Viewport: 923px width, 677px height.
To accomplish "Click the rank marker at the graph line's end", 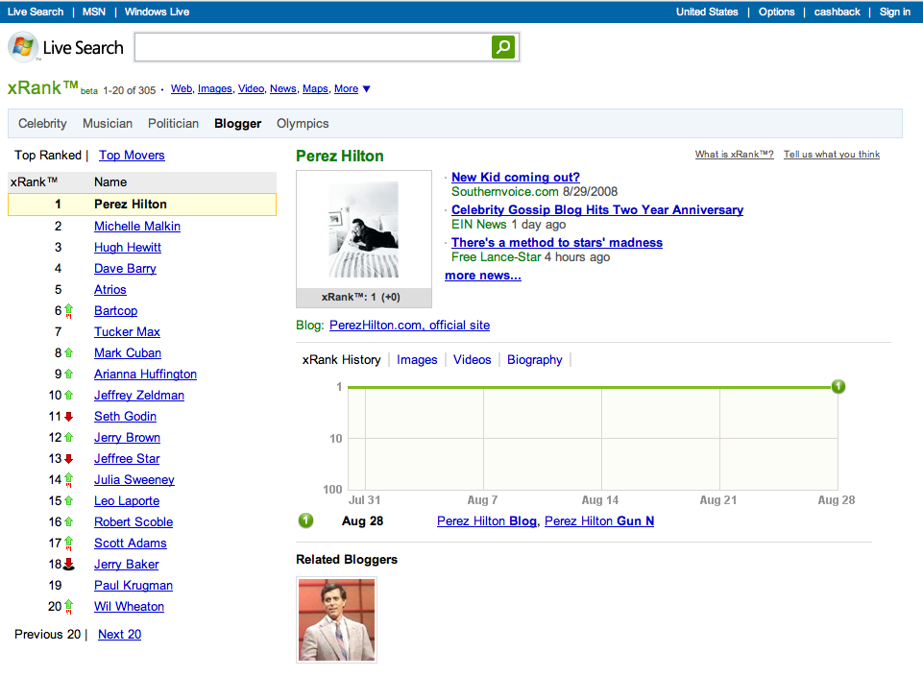I will [838, 387].
